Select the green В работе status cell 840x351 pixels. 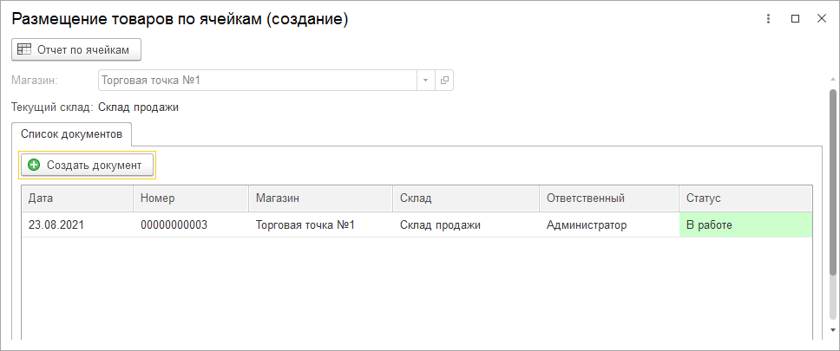coord(745,225)
